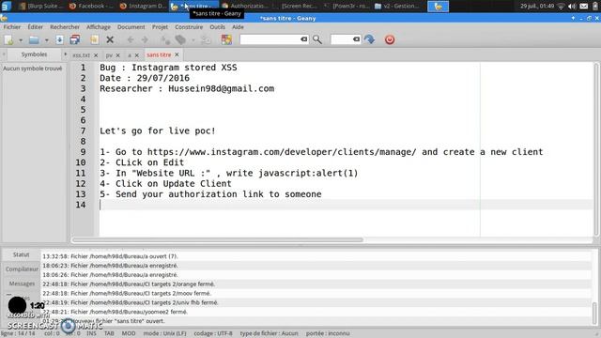Click the mail envelope tray icon
Viewport: 601px width, 338px height.
tap(584, 7)
